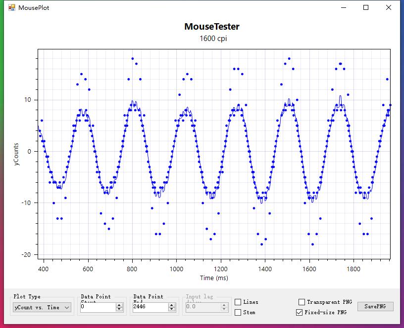This screenshot has width=404, height=328.
Task: Check the Transparent PNG option
Action: (x=302, y=302)
